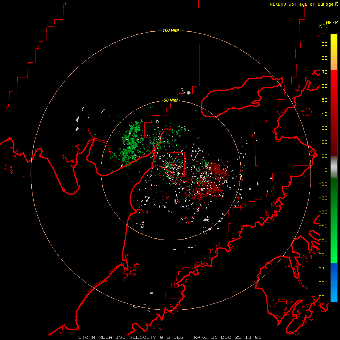Select the -50 kt value on the scale
Image resolution: width=340 pixels, height=340 pixels.
[x=323, y=240]
